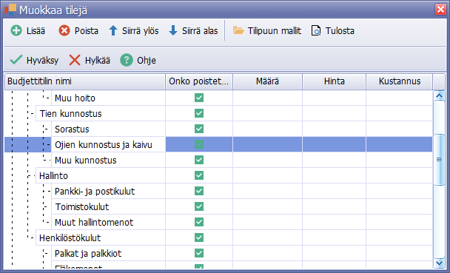Click the green checkmark Hyväksy icon
Viewport: 450px width, 273px height.
coord(16,60)
